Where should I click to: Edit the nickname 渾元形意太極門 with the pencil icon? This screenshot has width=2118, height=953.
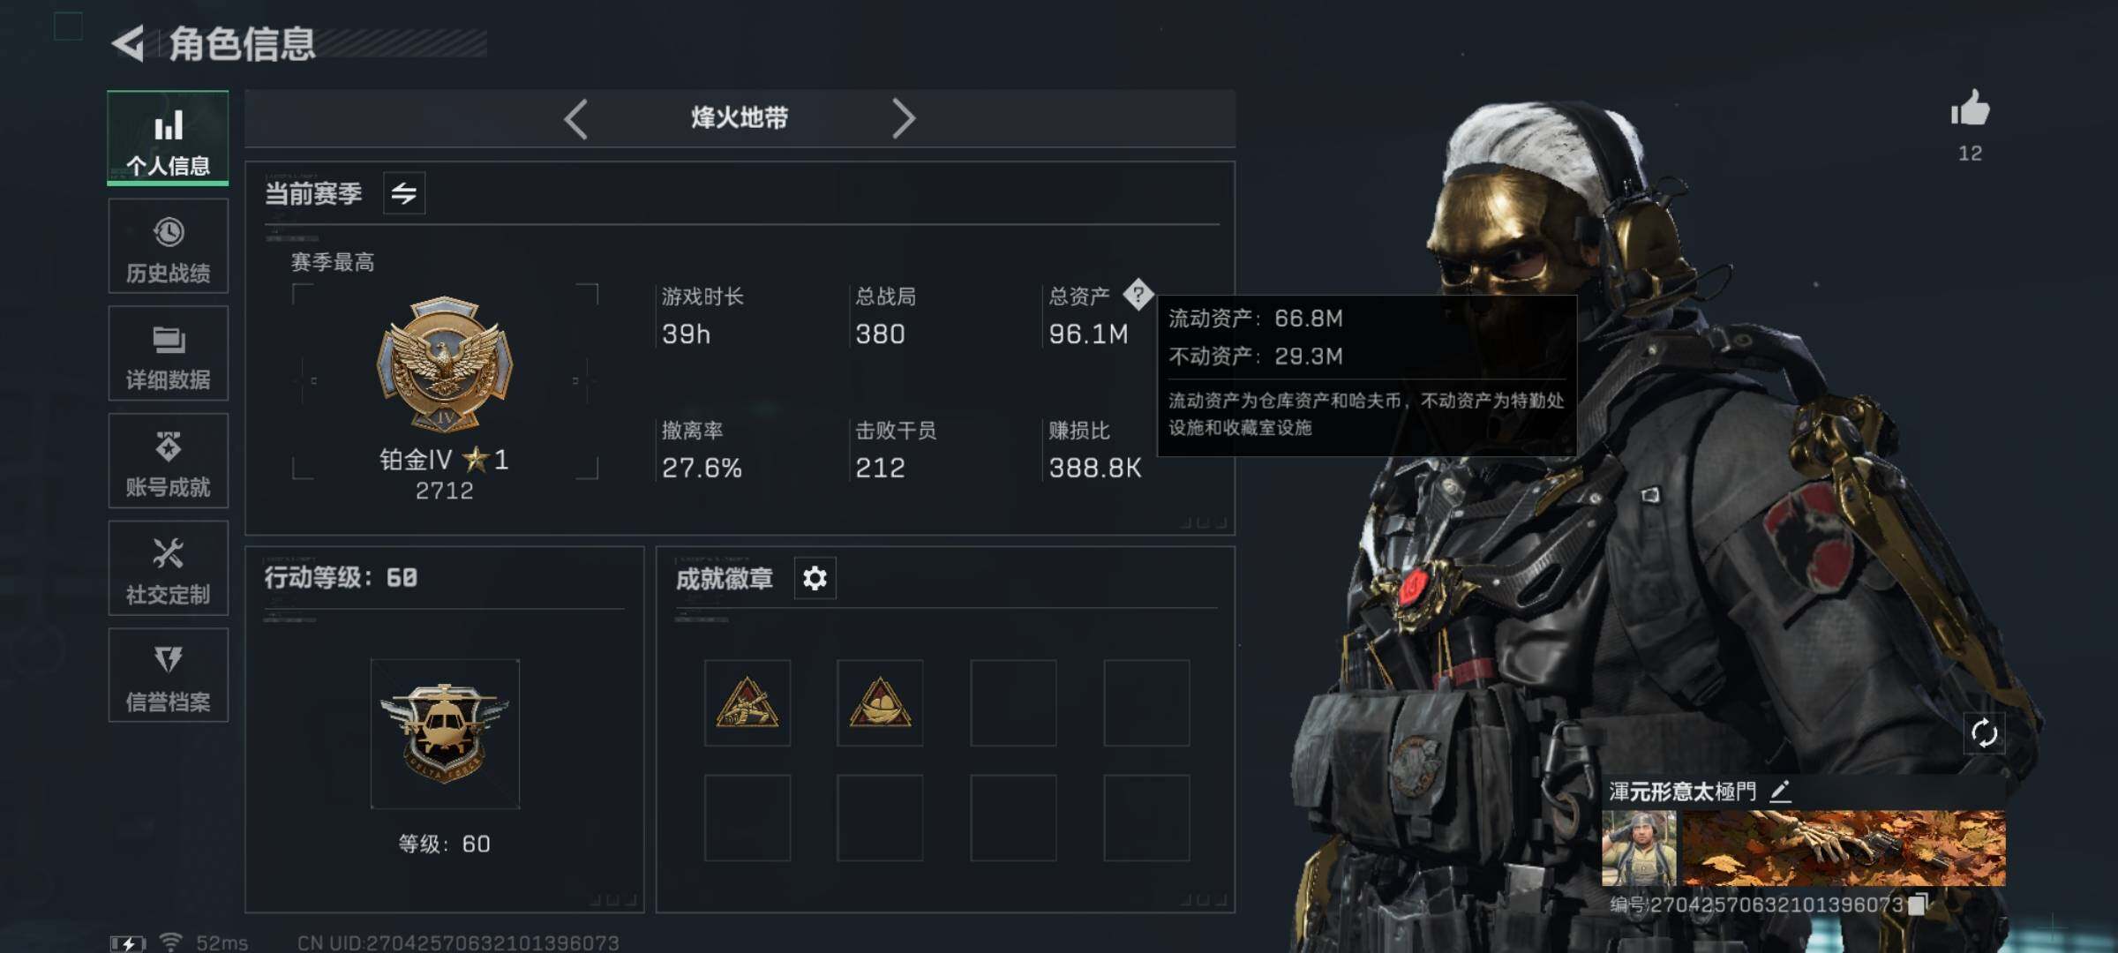[1780, 792]
